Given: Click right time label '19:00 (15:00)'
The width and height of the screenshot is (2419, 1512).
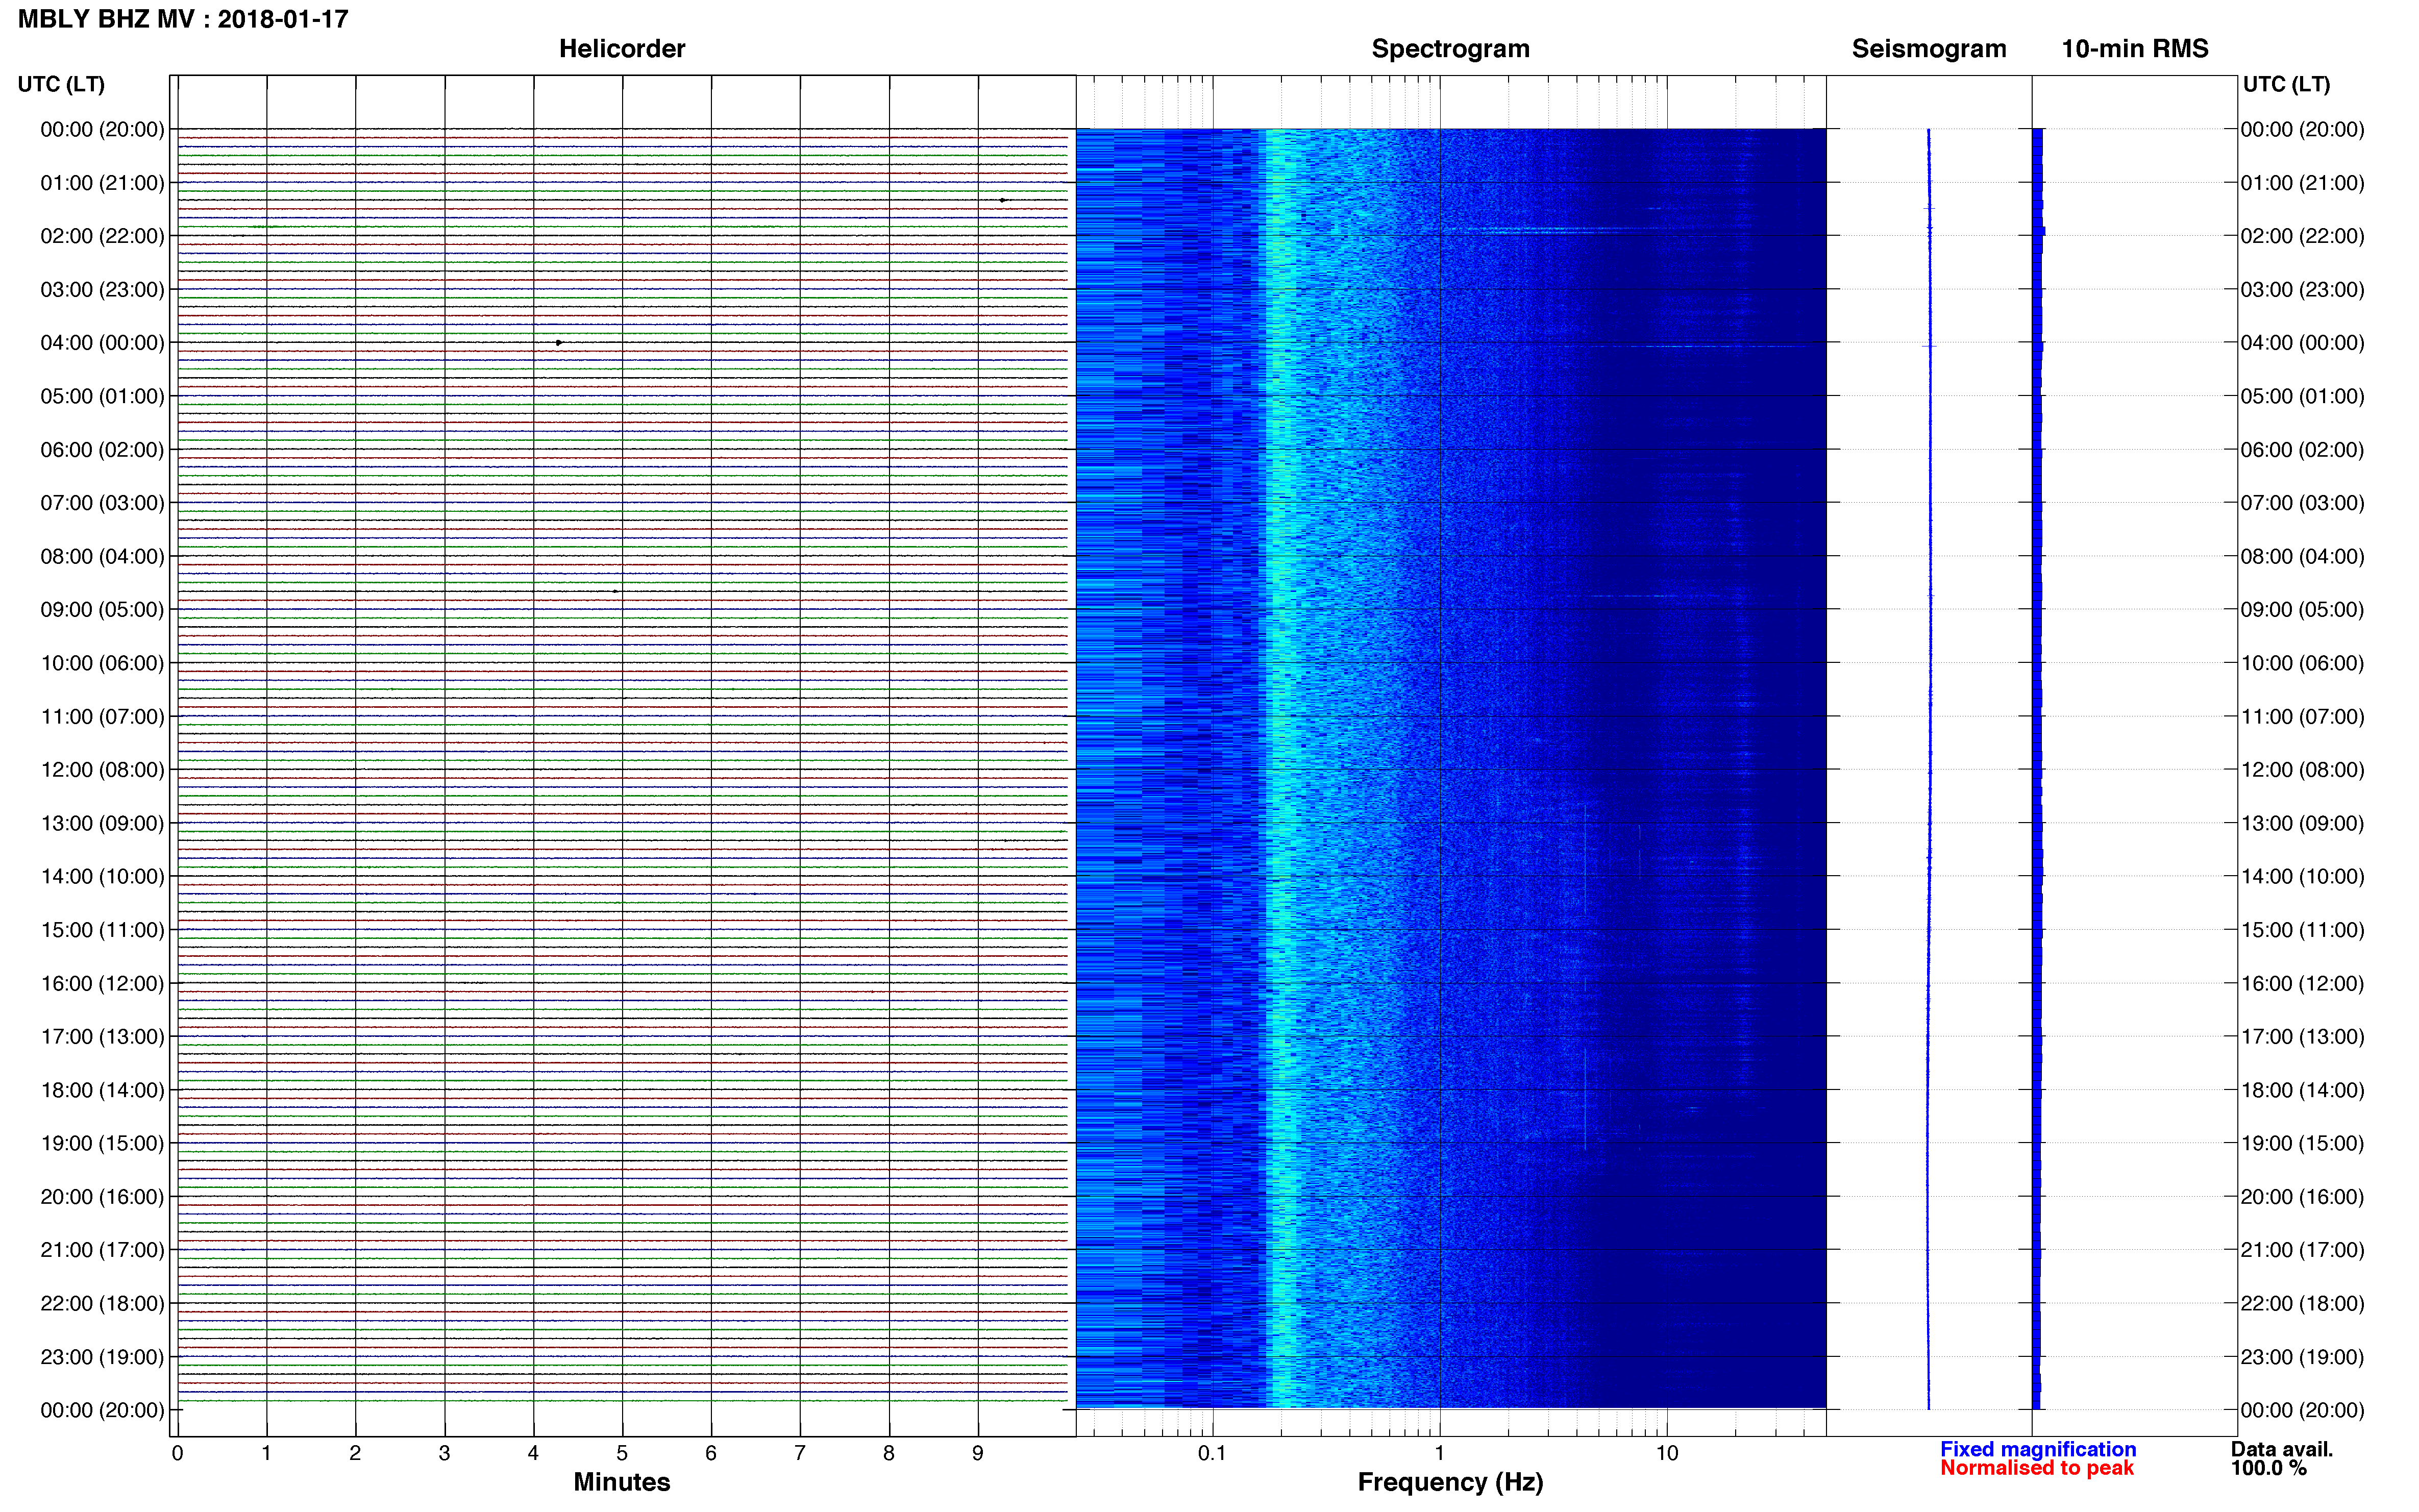Looking at the screenshot, I should click(x=2302, y=1143).
